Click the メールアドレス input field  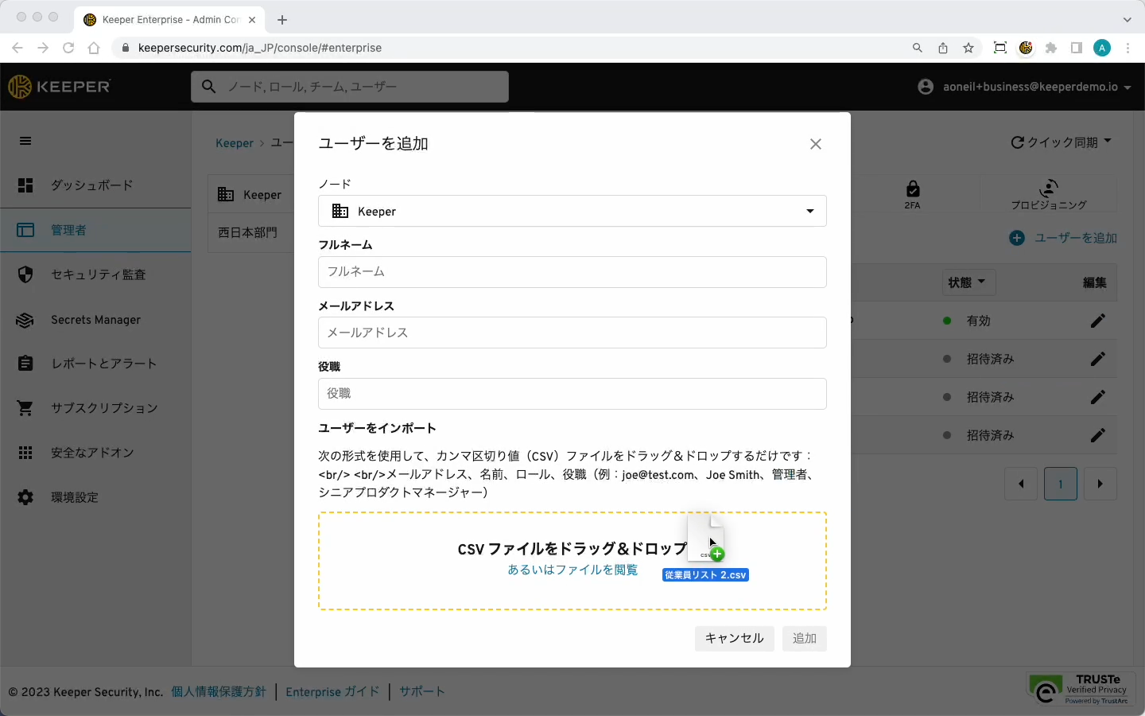(x=572, y=333)
